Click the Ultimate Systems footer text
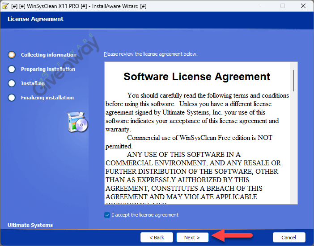 point(30,225)
